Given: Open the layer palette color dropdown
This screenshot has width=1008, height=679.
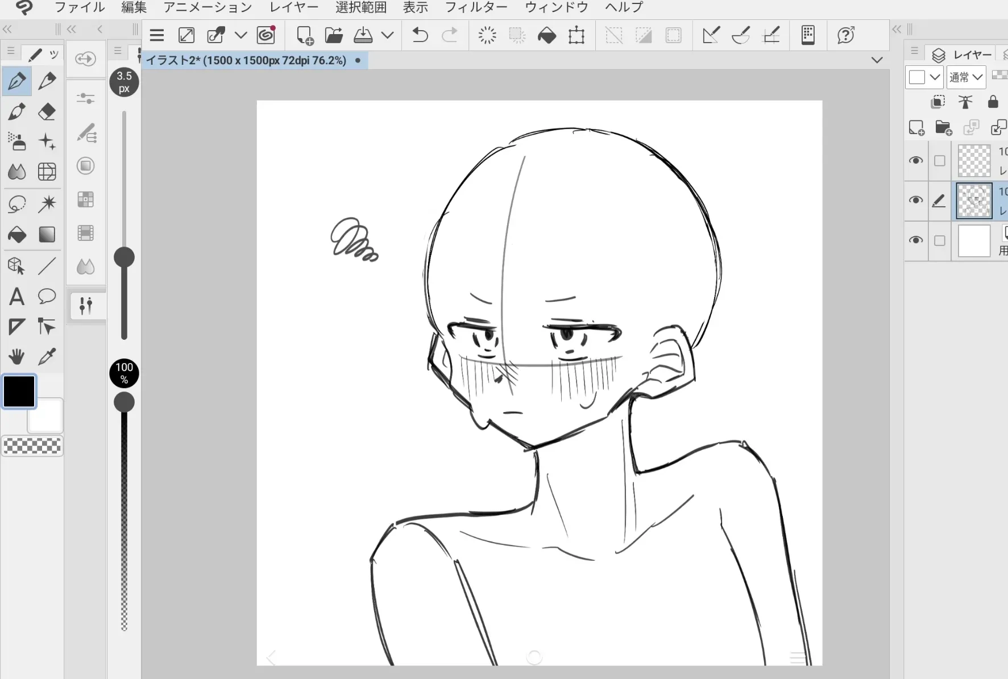Looking at the screenshot, I should pos(924,77).
